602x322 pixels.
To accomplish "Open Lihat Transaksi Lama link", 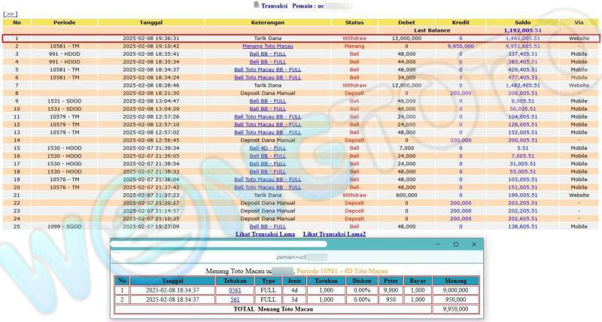I will (266, 234).
